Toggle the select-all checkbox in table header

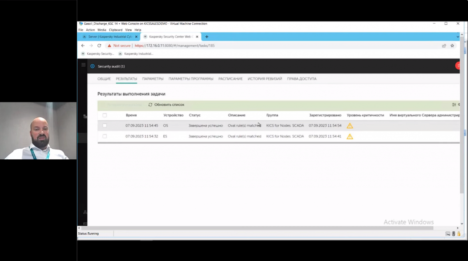[105, 115]
